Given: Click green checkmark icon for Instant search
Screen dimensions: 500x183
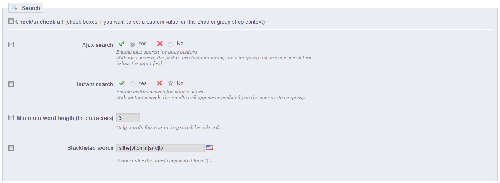Looking at the screenshot, I should pos(122,83).
